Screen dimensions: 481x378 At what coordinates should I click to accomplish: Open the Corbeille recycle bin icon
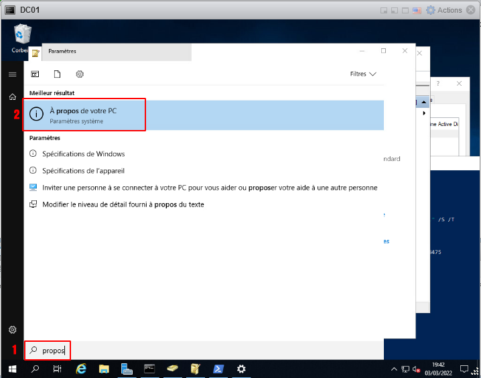tap(22, 35)
